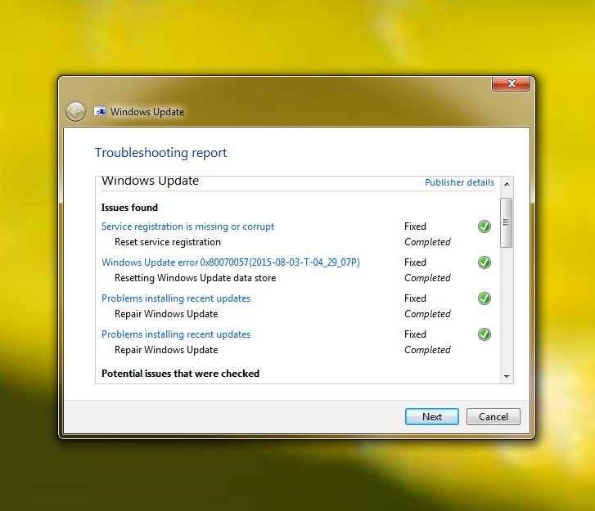Click 'Potential issues that were checked' heading
This screenshot has height=511, width=595.
[180, 374]
